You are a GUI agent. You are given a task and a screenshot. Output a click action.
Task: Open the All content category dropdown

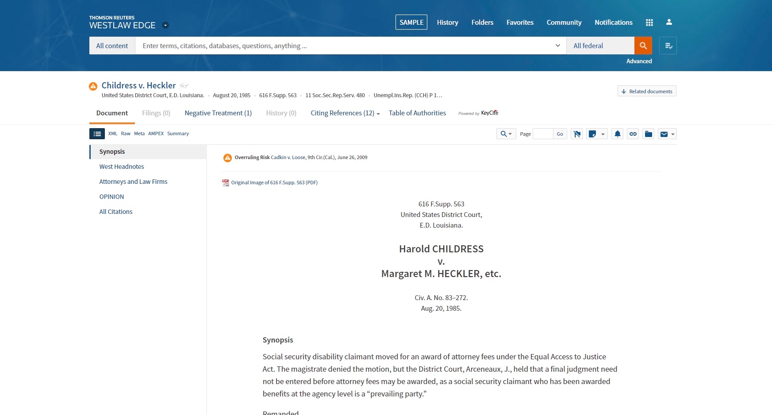click(112, 46)
